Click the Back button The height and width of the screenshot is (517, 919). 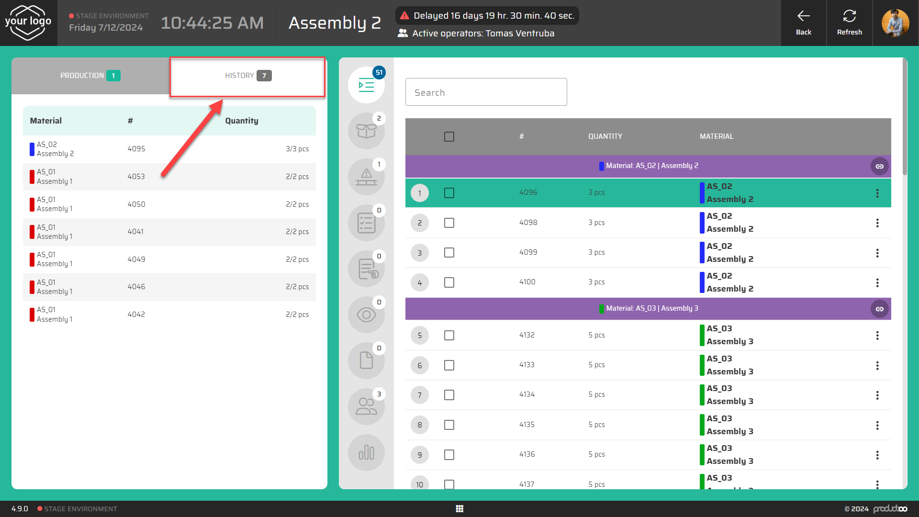pos(803,23)
